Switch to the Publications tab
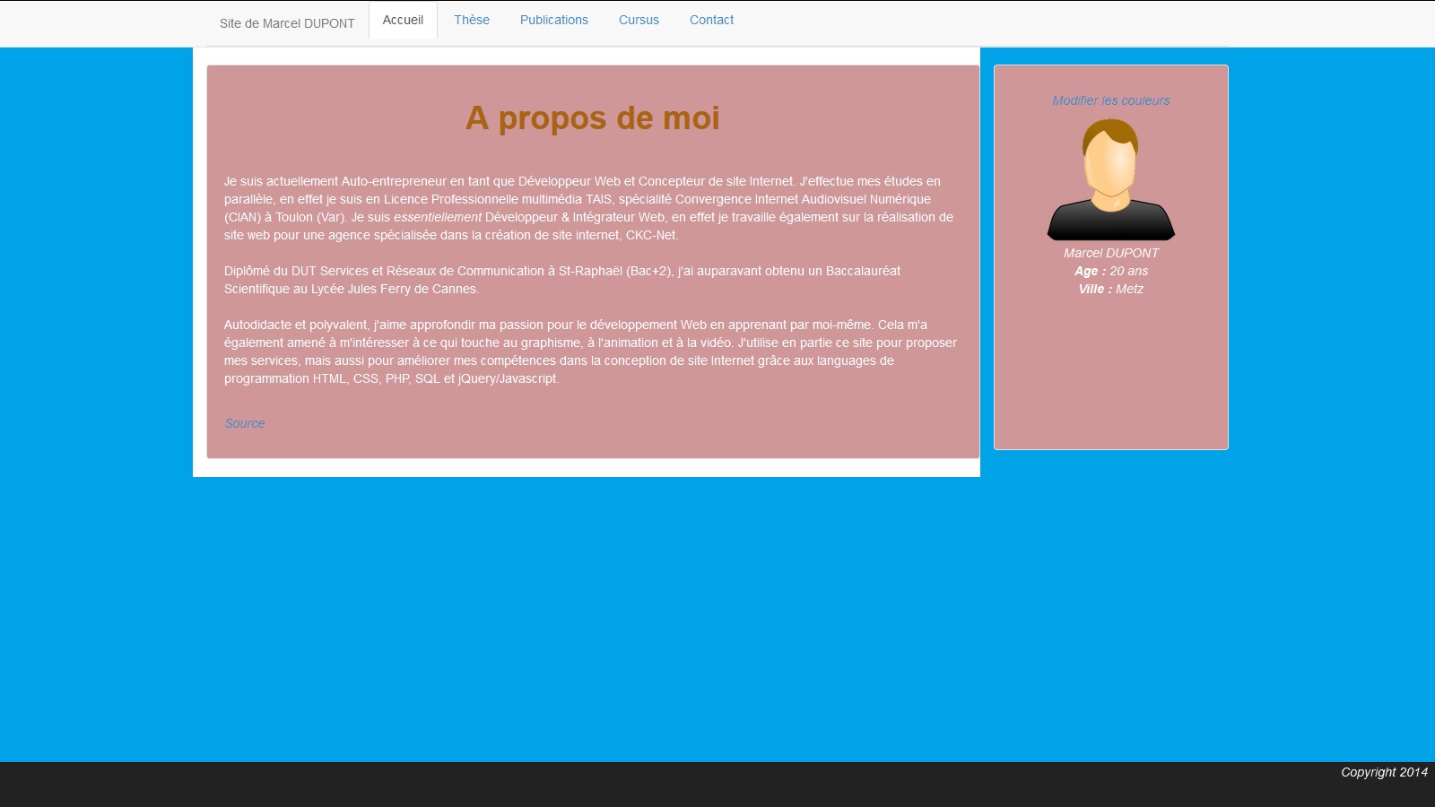The width and height of the screenshot is (1435, 807). [x=554, y=20]
